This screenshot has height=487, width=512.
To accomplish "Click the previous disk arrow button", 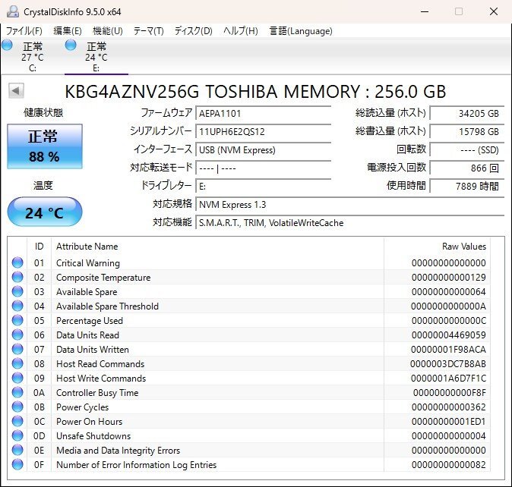I will pos(16,90).
